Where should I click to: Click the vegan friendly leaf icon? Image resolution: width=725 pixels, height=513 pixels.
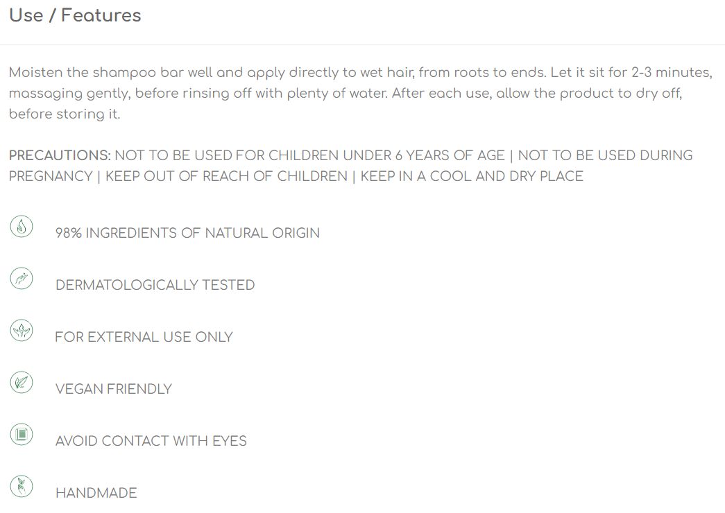[x=22, y=383]
